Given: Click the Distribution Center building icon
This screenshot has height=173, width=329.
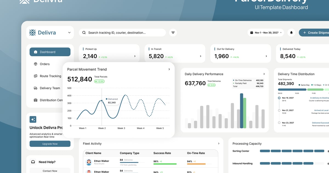Looking at the screenshot, I should [x=35, y=100].
